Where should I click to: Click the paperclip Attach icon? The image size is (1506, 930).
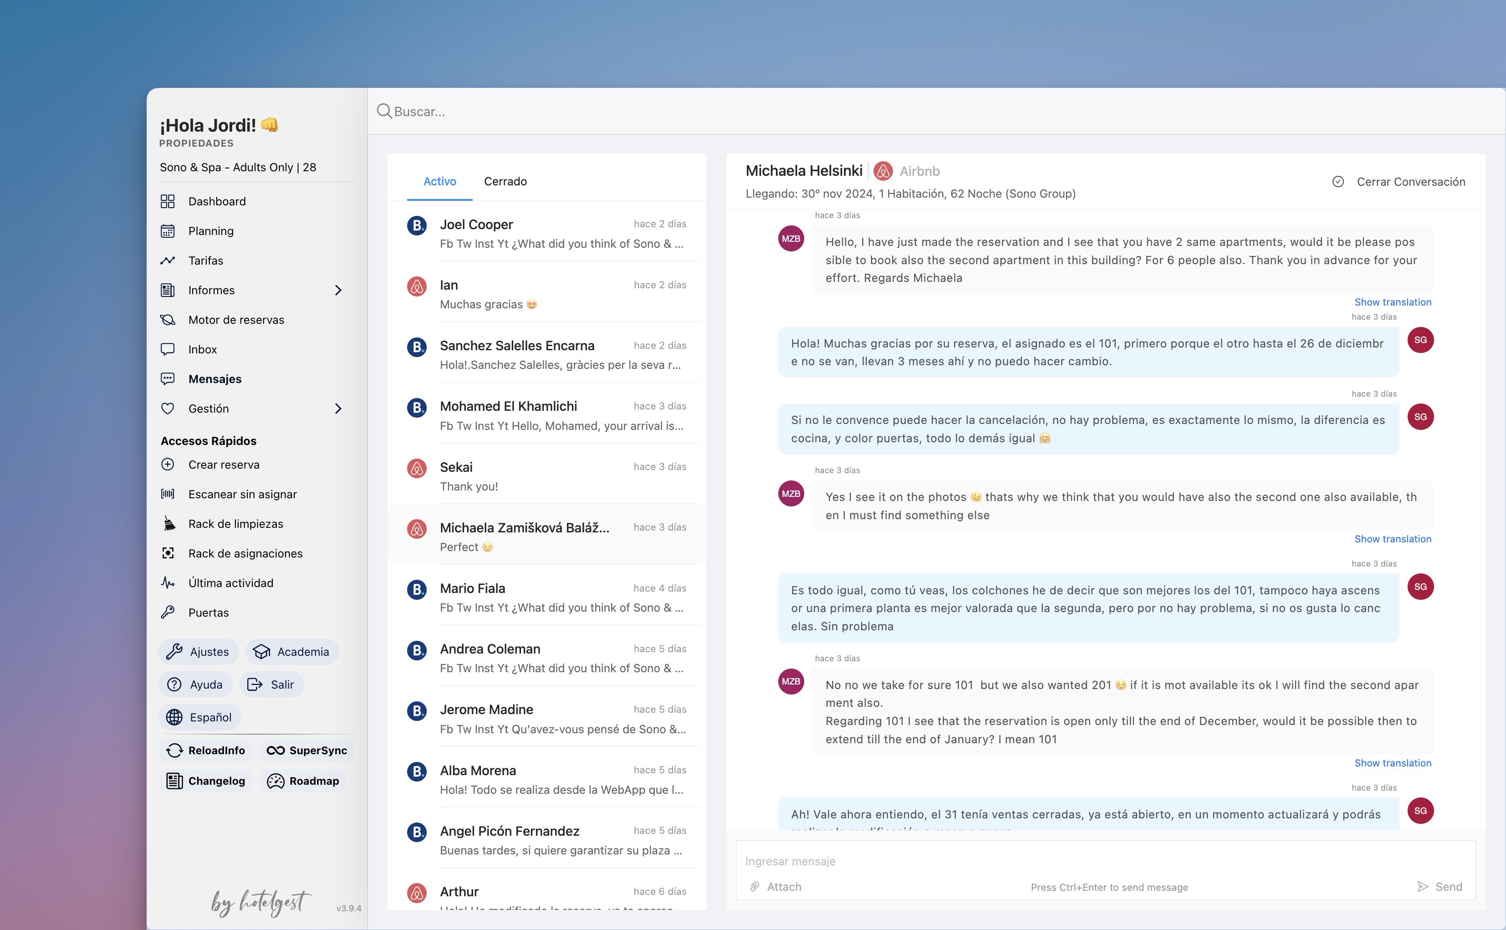(754, 886)
